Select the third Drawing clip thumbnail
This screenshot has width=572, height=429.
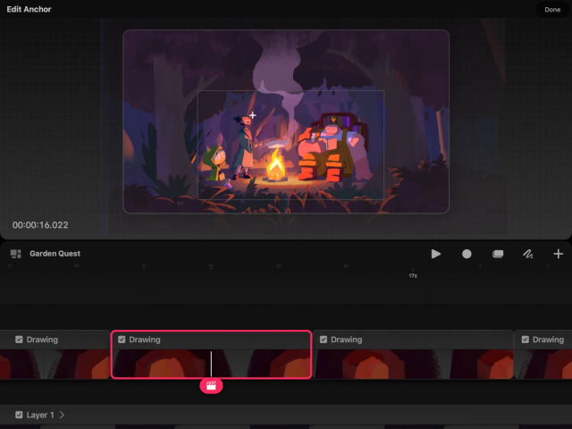[x=413, y=364]
